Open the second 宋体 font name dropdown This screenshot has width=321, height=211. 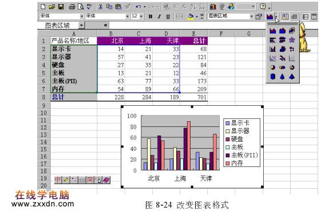(128, 16)
